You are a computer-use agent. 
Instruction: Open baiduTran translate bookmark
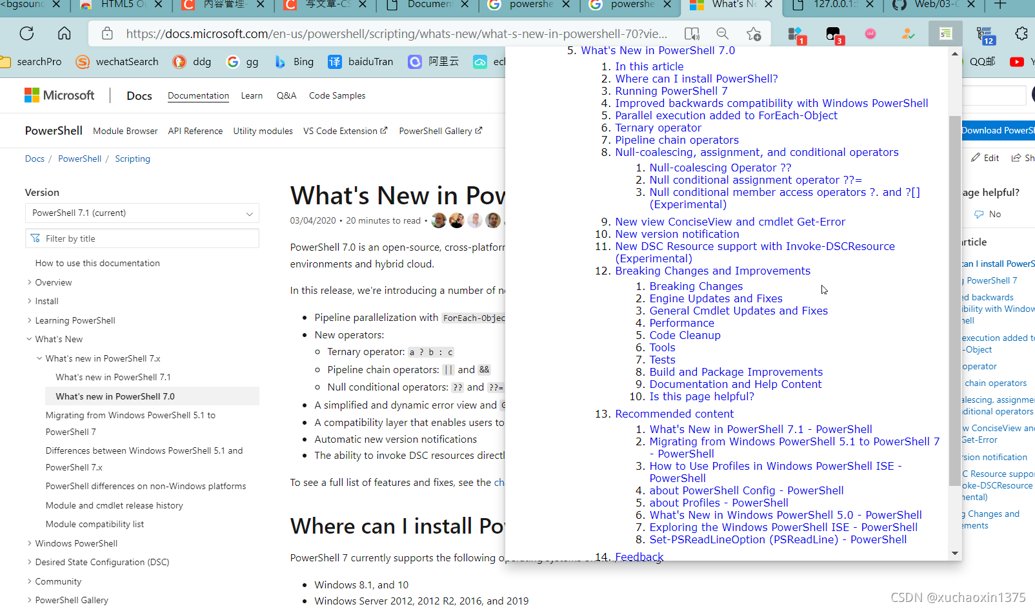361,62
